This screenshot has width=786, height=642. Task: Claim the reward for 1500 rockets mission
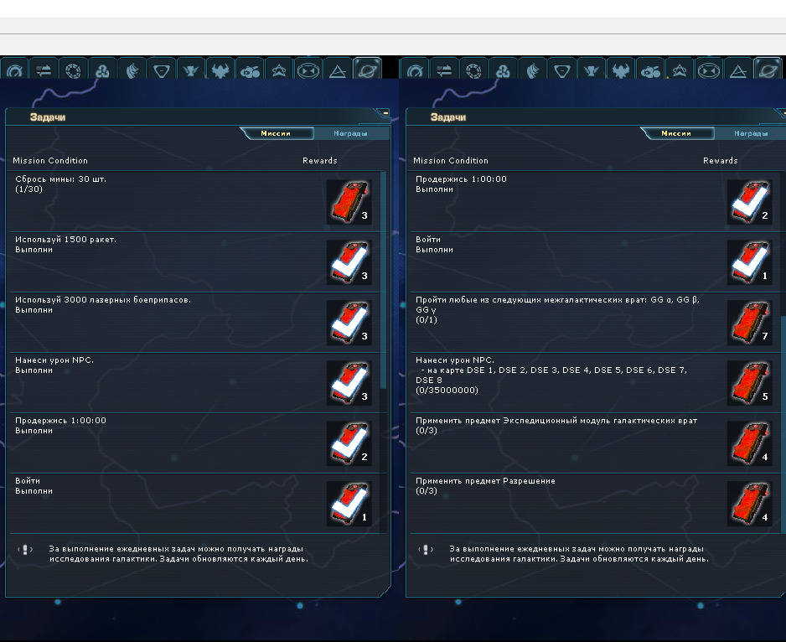(x=349, y=262)
